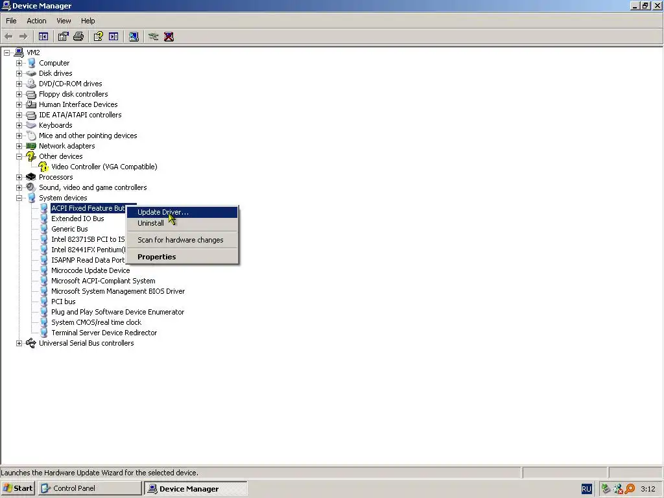The image size is (664, 498).
Task: Click the Universal Serial Bus controllers icon
Action: (31, 343)
